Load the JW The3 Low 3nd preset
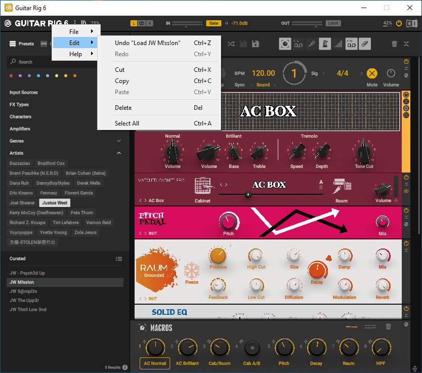422x373 pixels. [x=65, y=310]
